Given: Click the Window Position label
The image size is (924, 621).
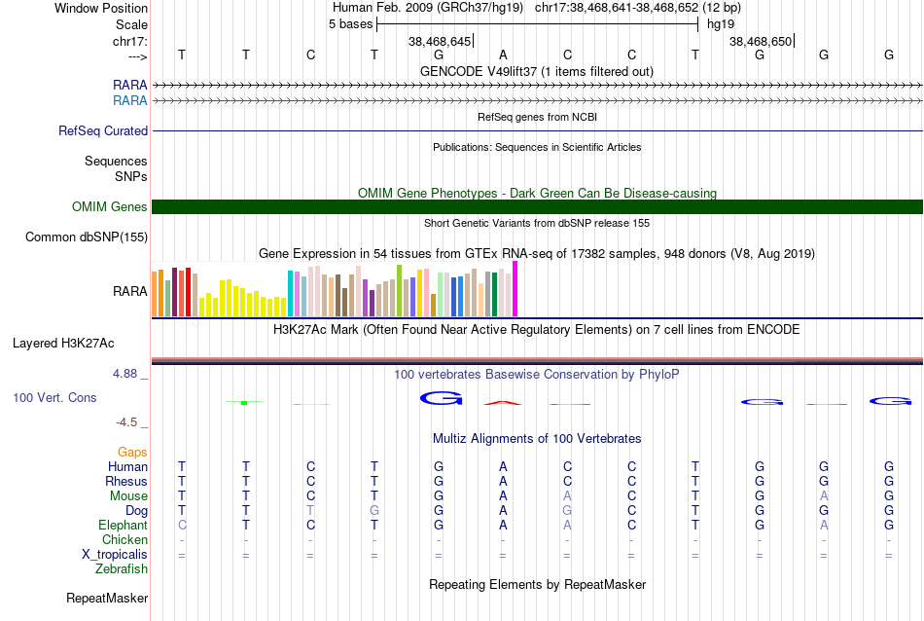Looking at the screenshot, I should 101,8.
